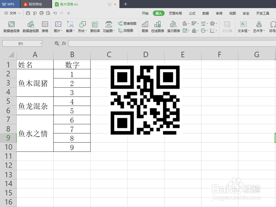This screenshot has height=207, width=276.
Task: Insert a Mind Map (思维导图)
Action: pos(127,23)
